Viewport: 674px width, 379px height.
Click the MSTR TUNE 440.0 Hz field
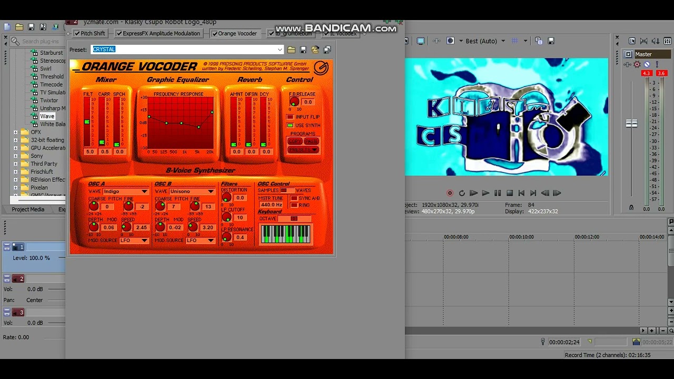(271, 205)
